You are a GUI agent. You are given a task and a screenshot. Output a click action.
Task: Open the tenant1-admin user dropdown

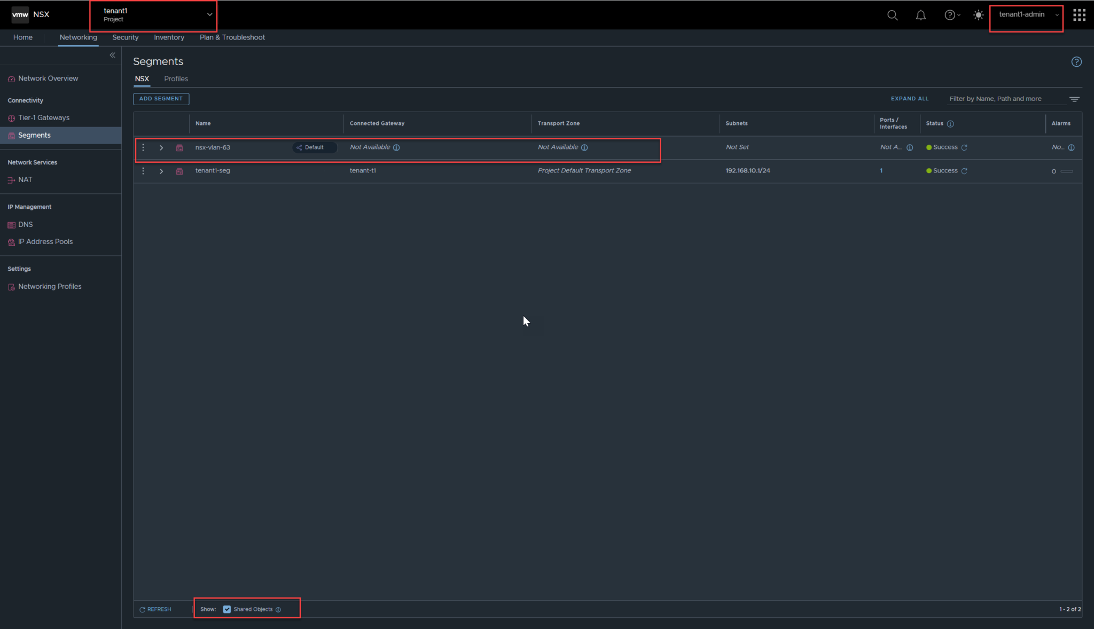[x=1026, y=15]
